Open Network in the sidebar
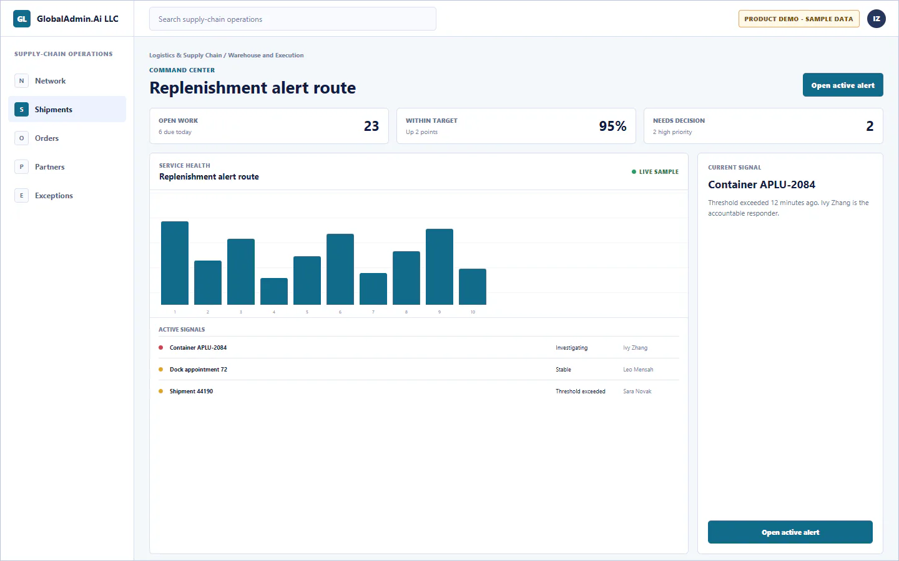899x561 pixels. pos(67,81)
